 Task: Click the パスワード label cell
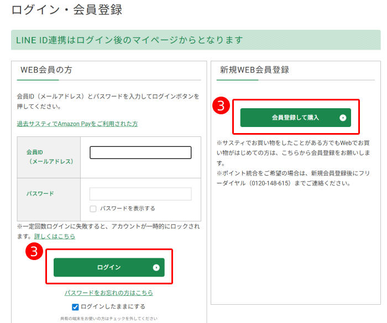tap(49, 199)
